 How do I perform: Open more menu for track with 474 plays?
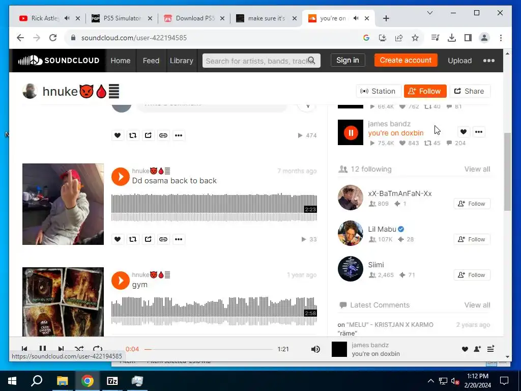[179, 135]
